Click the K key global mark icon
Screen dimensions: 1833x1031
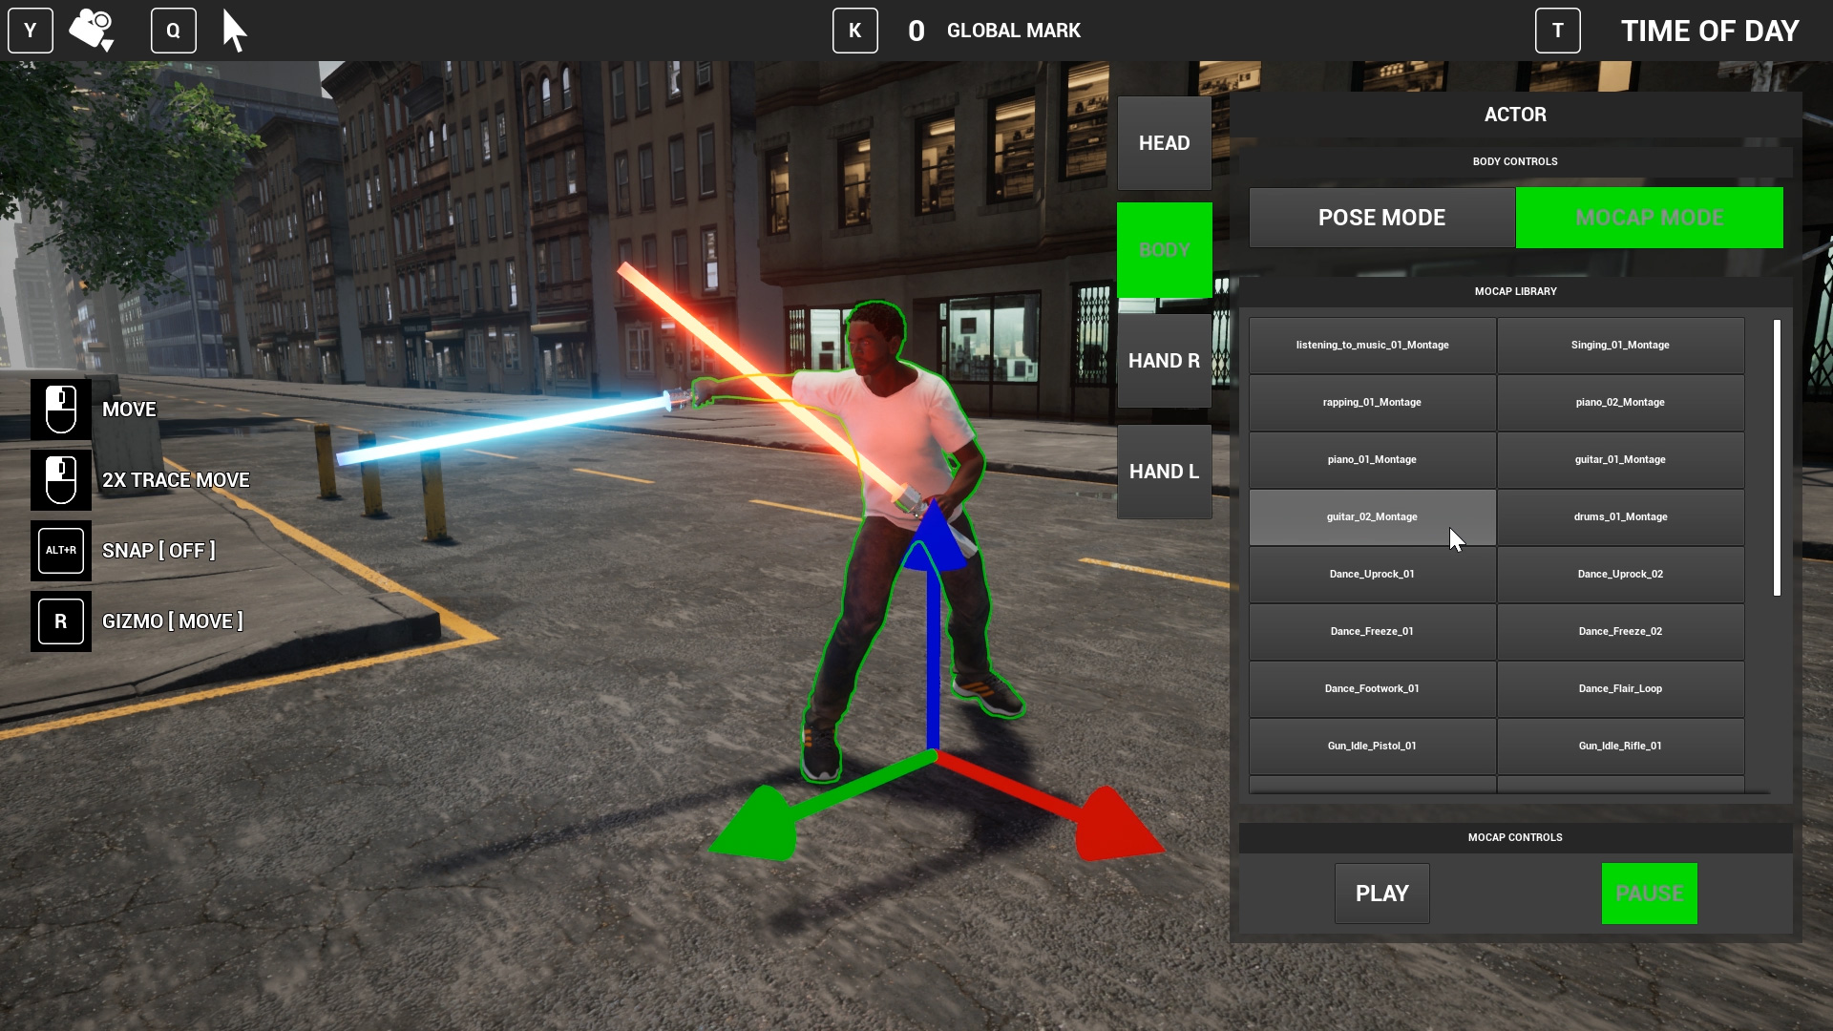[855, 31]
